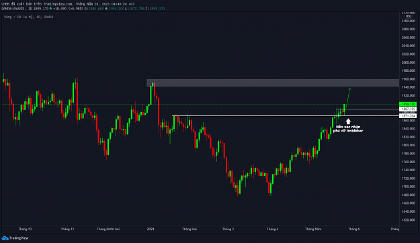This screenshot has height=243, width=420.
Task: Click the 1760.000 price axis label
Action: pos(409,162)
